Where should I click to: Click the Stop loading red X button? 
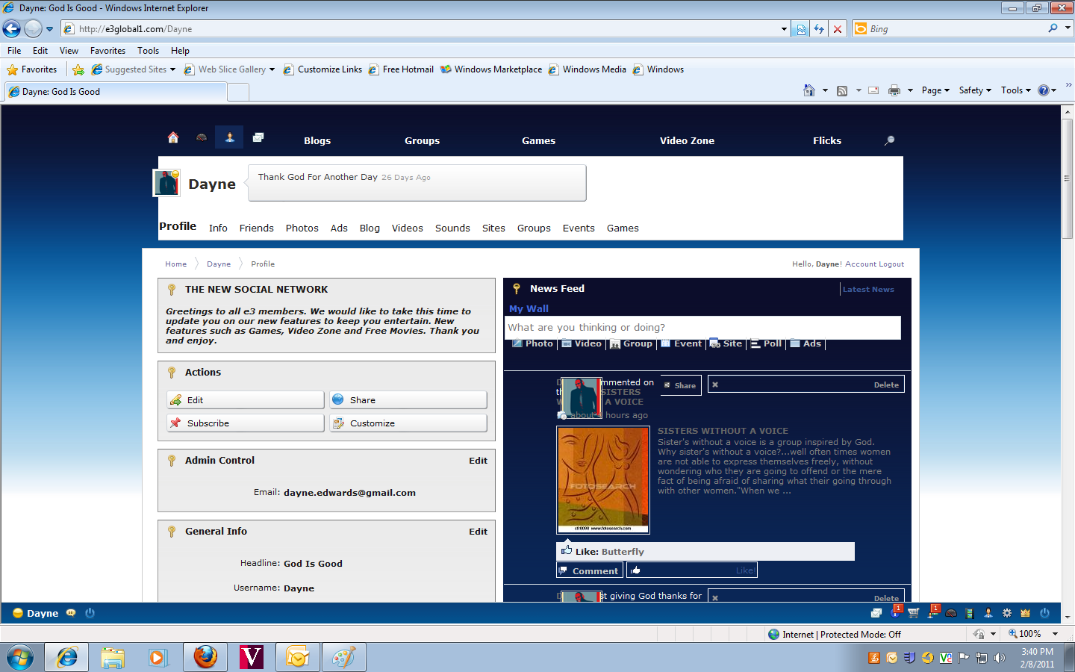(x=838, y=29)
